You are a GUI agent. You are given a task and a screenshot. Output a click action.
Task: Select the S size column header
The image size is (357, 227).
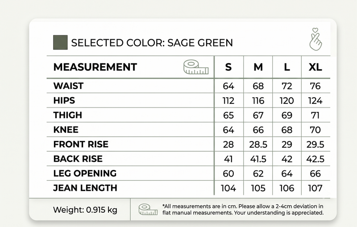(228, 67)
